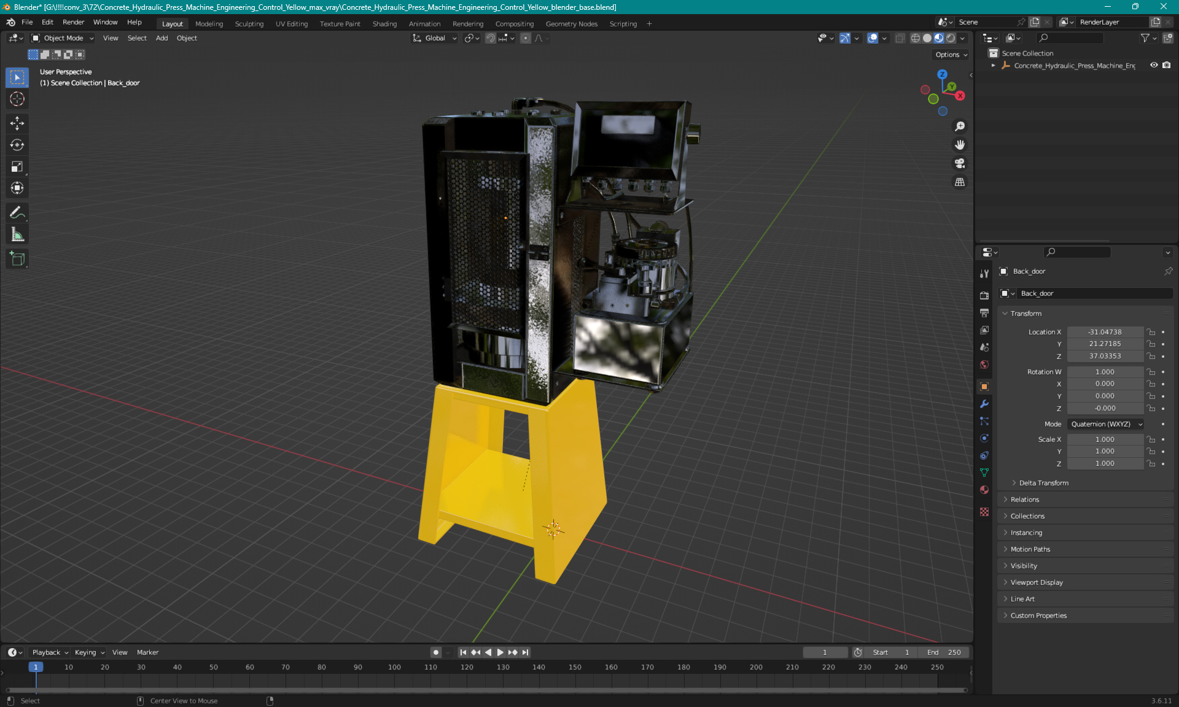The image size is (1179, 707).
Task: Hide the Concrete_Hydraulic_Press collection in viewport
Action: tap(1154, 65)
